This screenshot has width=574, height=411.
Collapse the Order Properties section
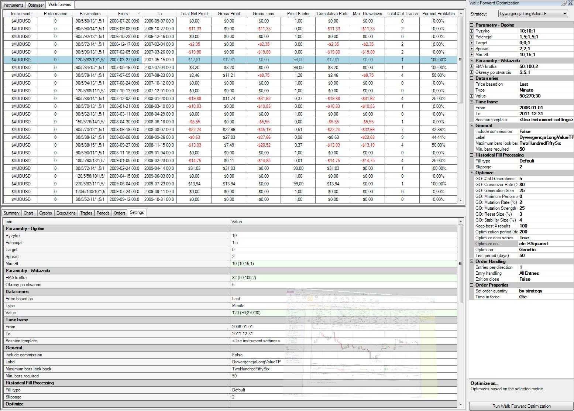[x=472, y=285]
